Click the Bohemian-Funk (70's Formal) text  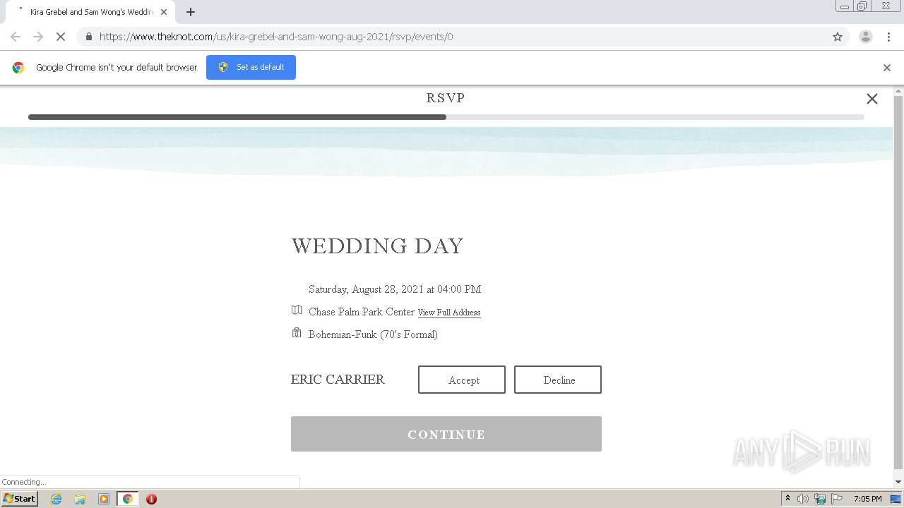tap(373, 334)
